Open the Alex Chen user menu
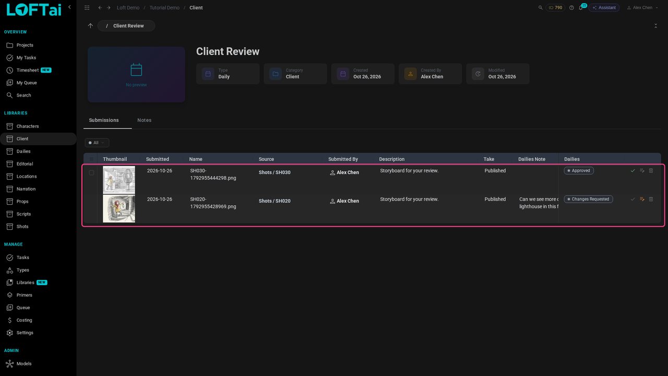The image size is (668, 376). point(642,8)
